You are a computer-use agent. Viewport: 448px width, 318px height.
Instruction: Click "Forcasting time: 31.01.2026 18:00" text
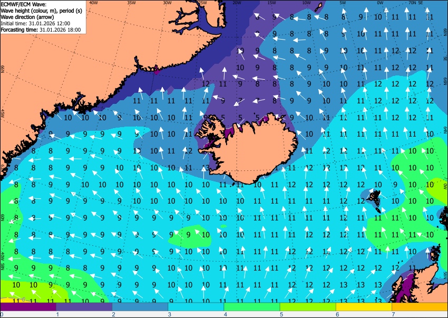click(x=41, y=30)
